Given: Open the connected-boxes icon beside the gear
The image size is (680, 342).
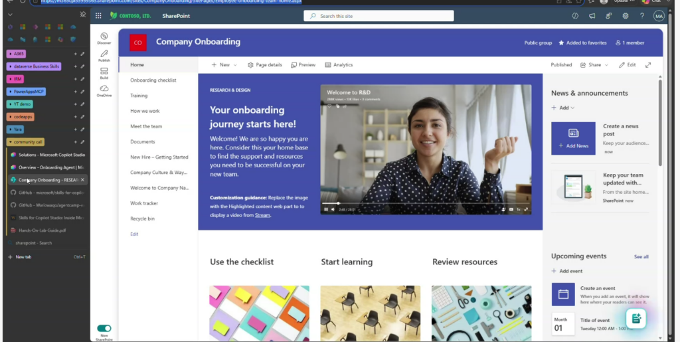Looking at the screenshot, I should 609,16.
